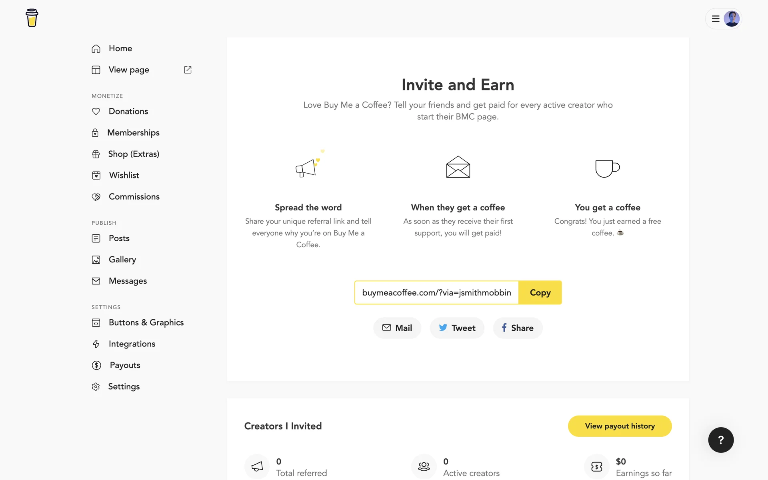Image resolution: width=768 pixels, height=480 pixels.
Task: Select Commissions from the sidebar
Action: [x=134, y=197]
